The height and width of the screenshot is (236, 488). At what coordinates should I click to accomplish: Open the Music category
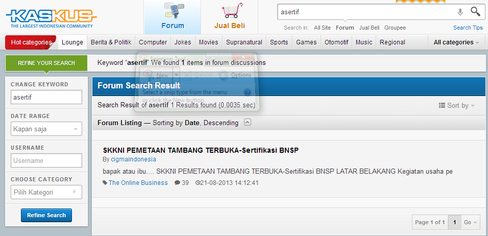point(364,42)
